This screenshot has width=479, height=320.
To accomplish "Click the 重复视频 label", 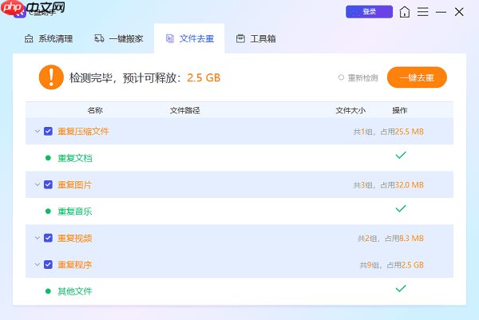I will [75, 238].
